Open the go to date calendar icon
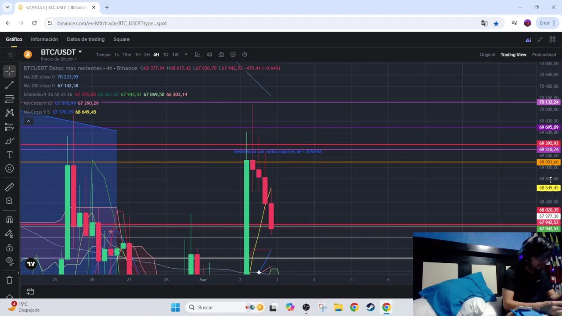The width and height of the screenshot is (562, 316). point(30,291)
